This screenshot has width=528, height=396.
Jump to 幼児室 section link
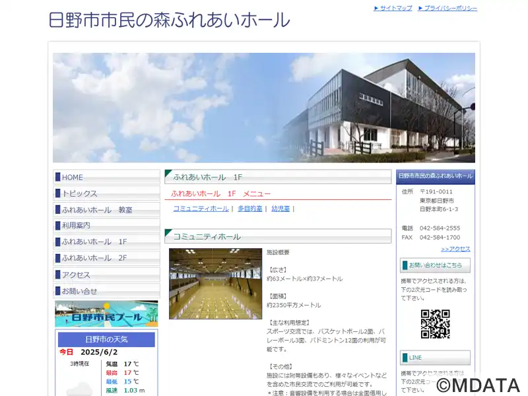click(x=280, y=209)
